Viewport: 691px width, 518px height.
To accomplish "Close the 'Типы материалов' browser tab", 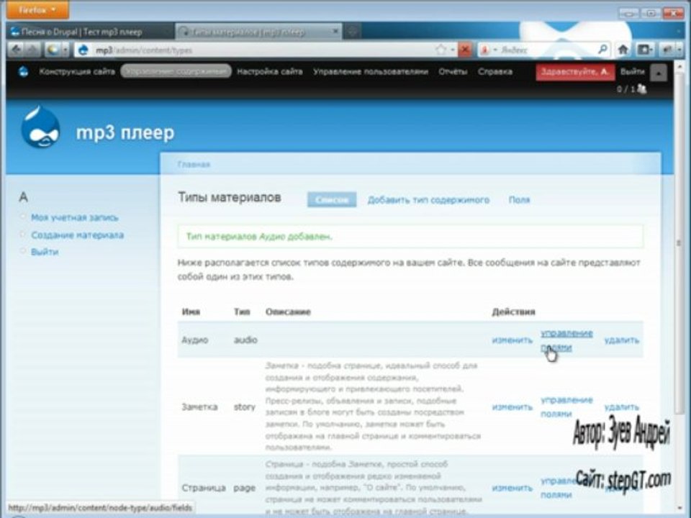I will [335, 31].
